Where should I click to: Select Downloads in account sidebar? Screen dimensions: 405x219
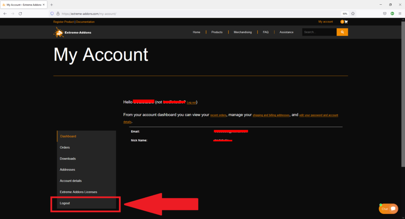pyautogui.click(x=86, y=159)
